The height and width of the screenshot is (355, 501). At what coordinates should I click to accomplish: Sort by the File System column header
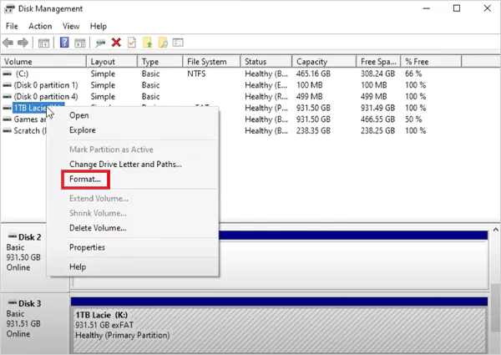click(211, 61)
